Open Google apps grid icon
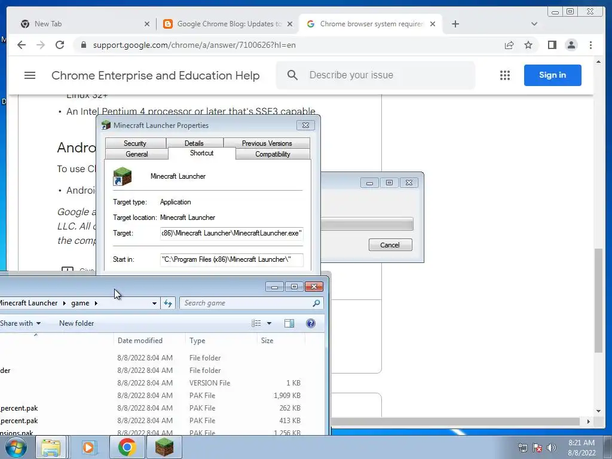612x459 pixels. click(504, 75)
